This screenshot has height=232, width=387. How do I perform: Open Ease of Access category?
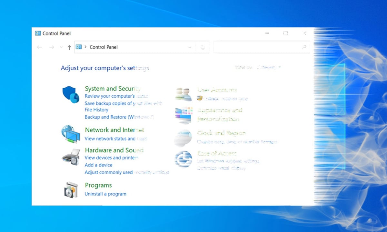pyautogui.click(x=217, y=153)
